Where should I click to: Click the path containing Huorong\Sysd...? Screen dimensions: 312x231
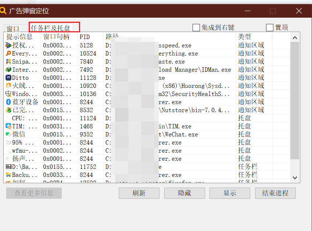point(196,86)
